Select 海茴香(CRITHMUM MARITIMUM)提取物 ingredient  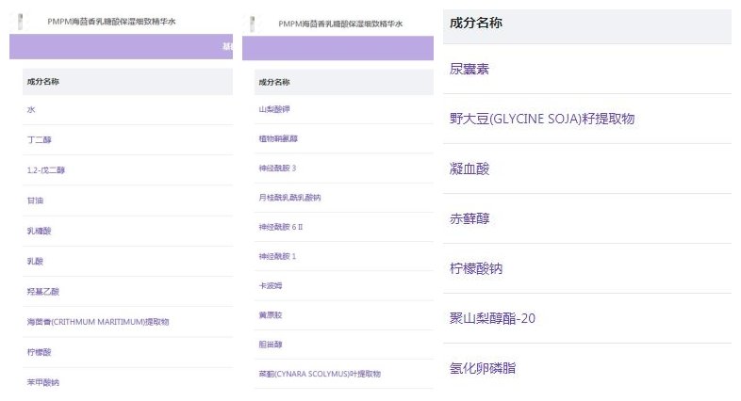(x=97, y=322)
